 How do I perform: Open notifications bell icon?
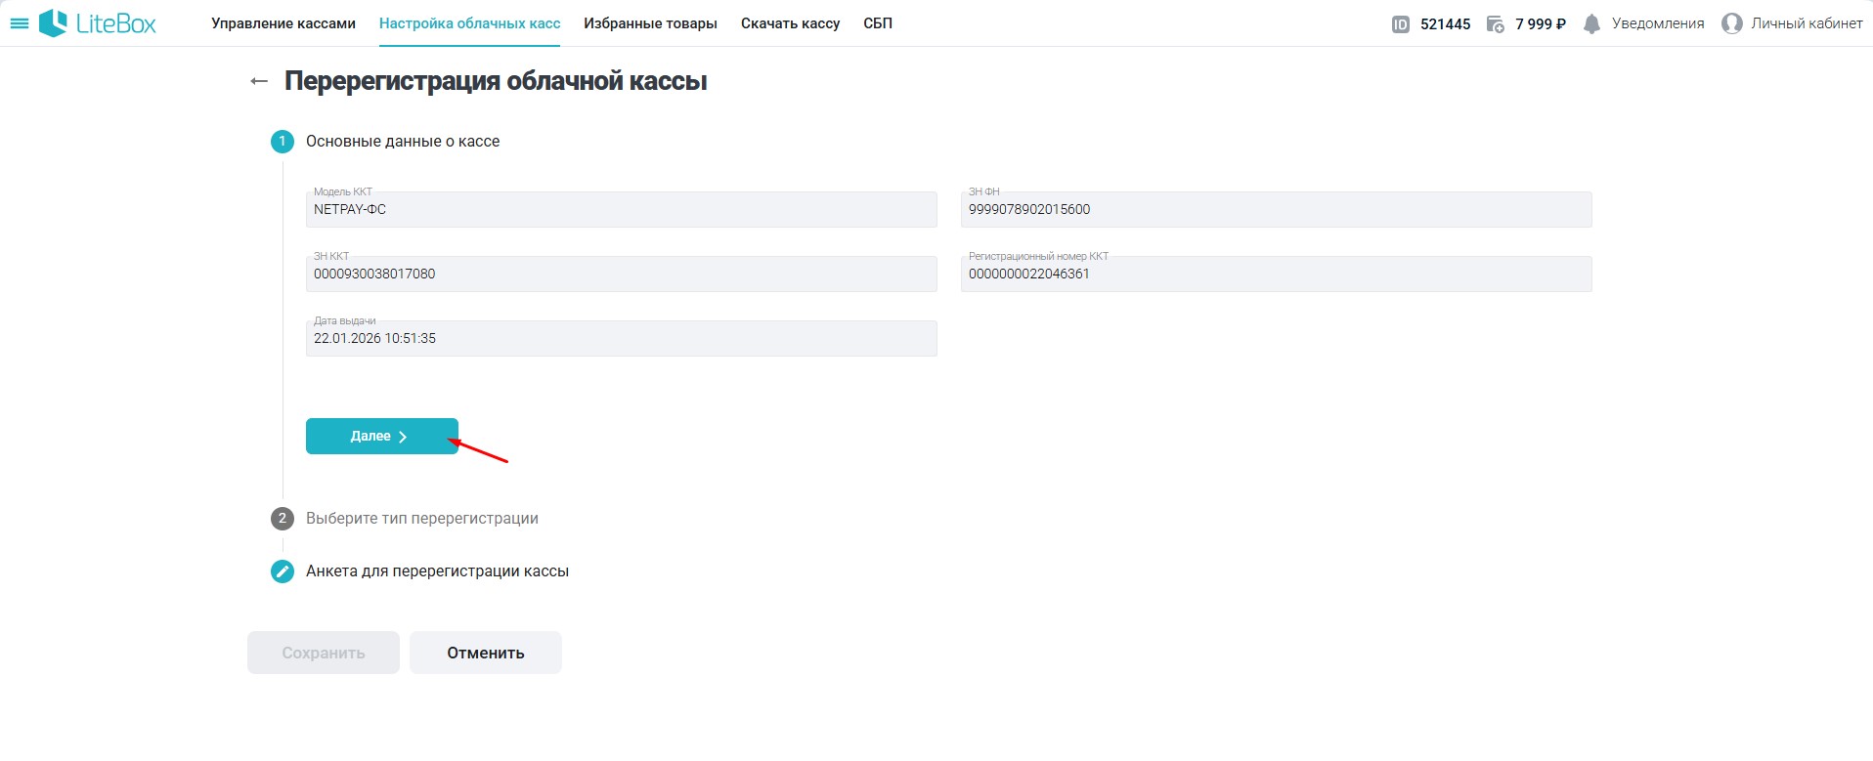1591,24
